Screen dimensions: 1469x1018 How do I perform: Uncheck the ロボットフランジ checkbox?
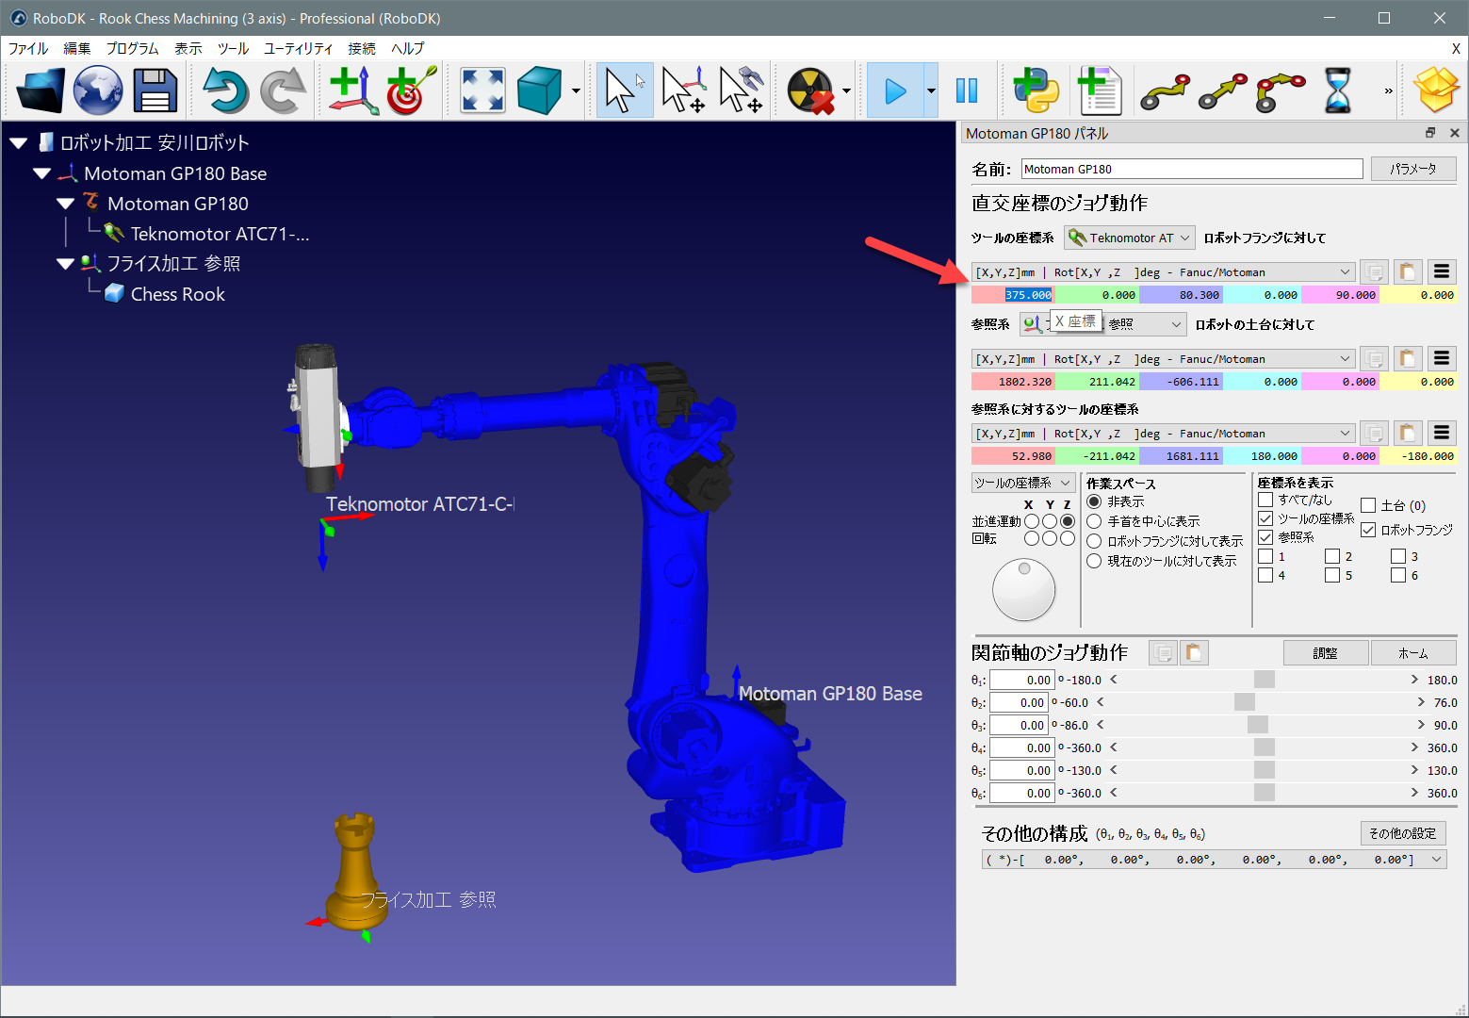(1368, 530)
